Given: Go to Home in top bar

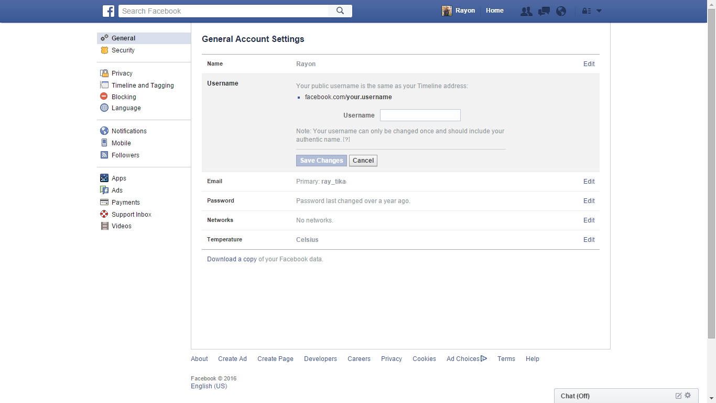Looking at the screenshot, I should coord(495,10).
